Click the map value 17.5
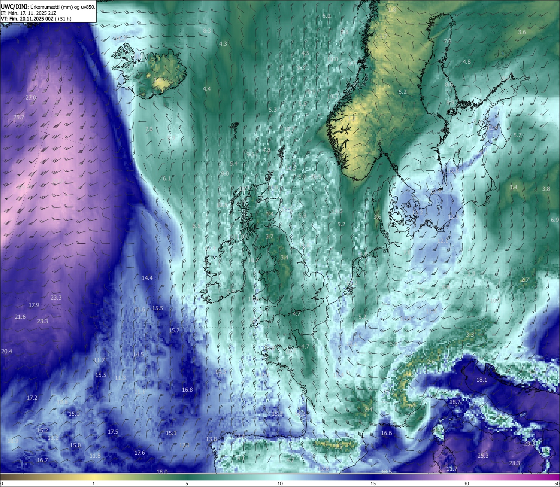Image resolution: width=560 pixels, height=487 pixels. pyautogui.click(x=113, y=432)
